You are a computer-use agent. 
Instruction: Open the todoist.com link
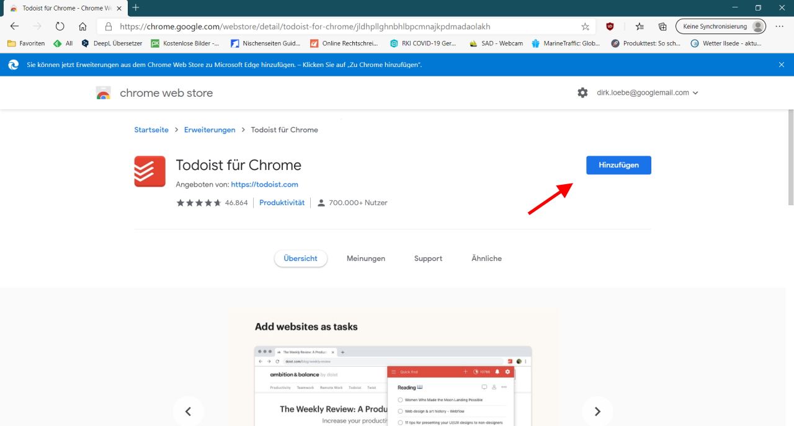click(265, 184)
